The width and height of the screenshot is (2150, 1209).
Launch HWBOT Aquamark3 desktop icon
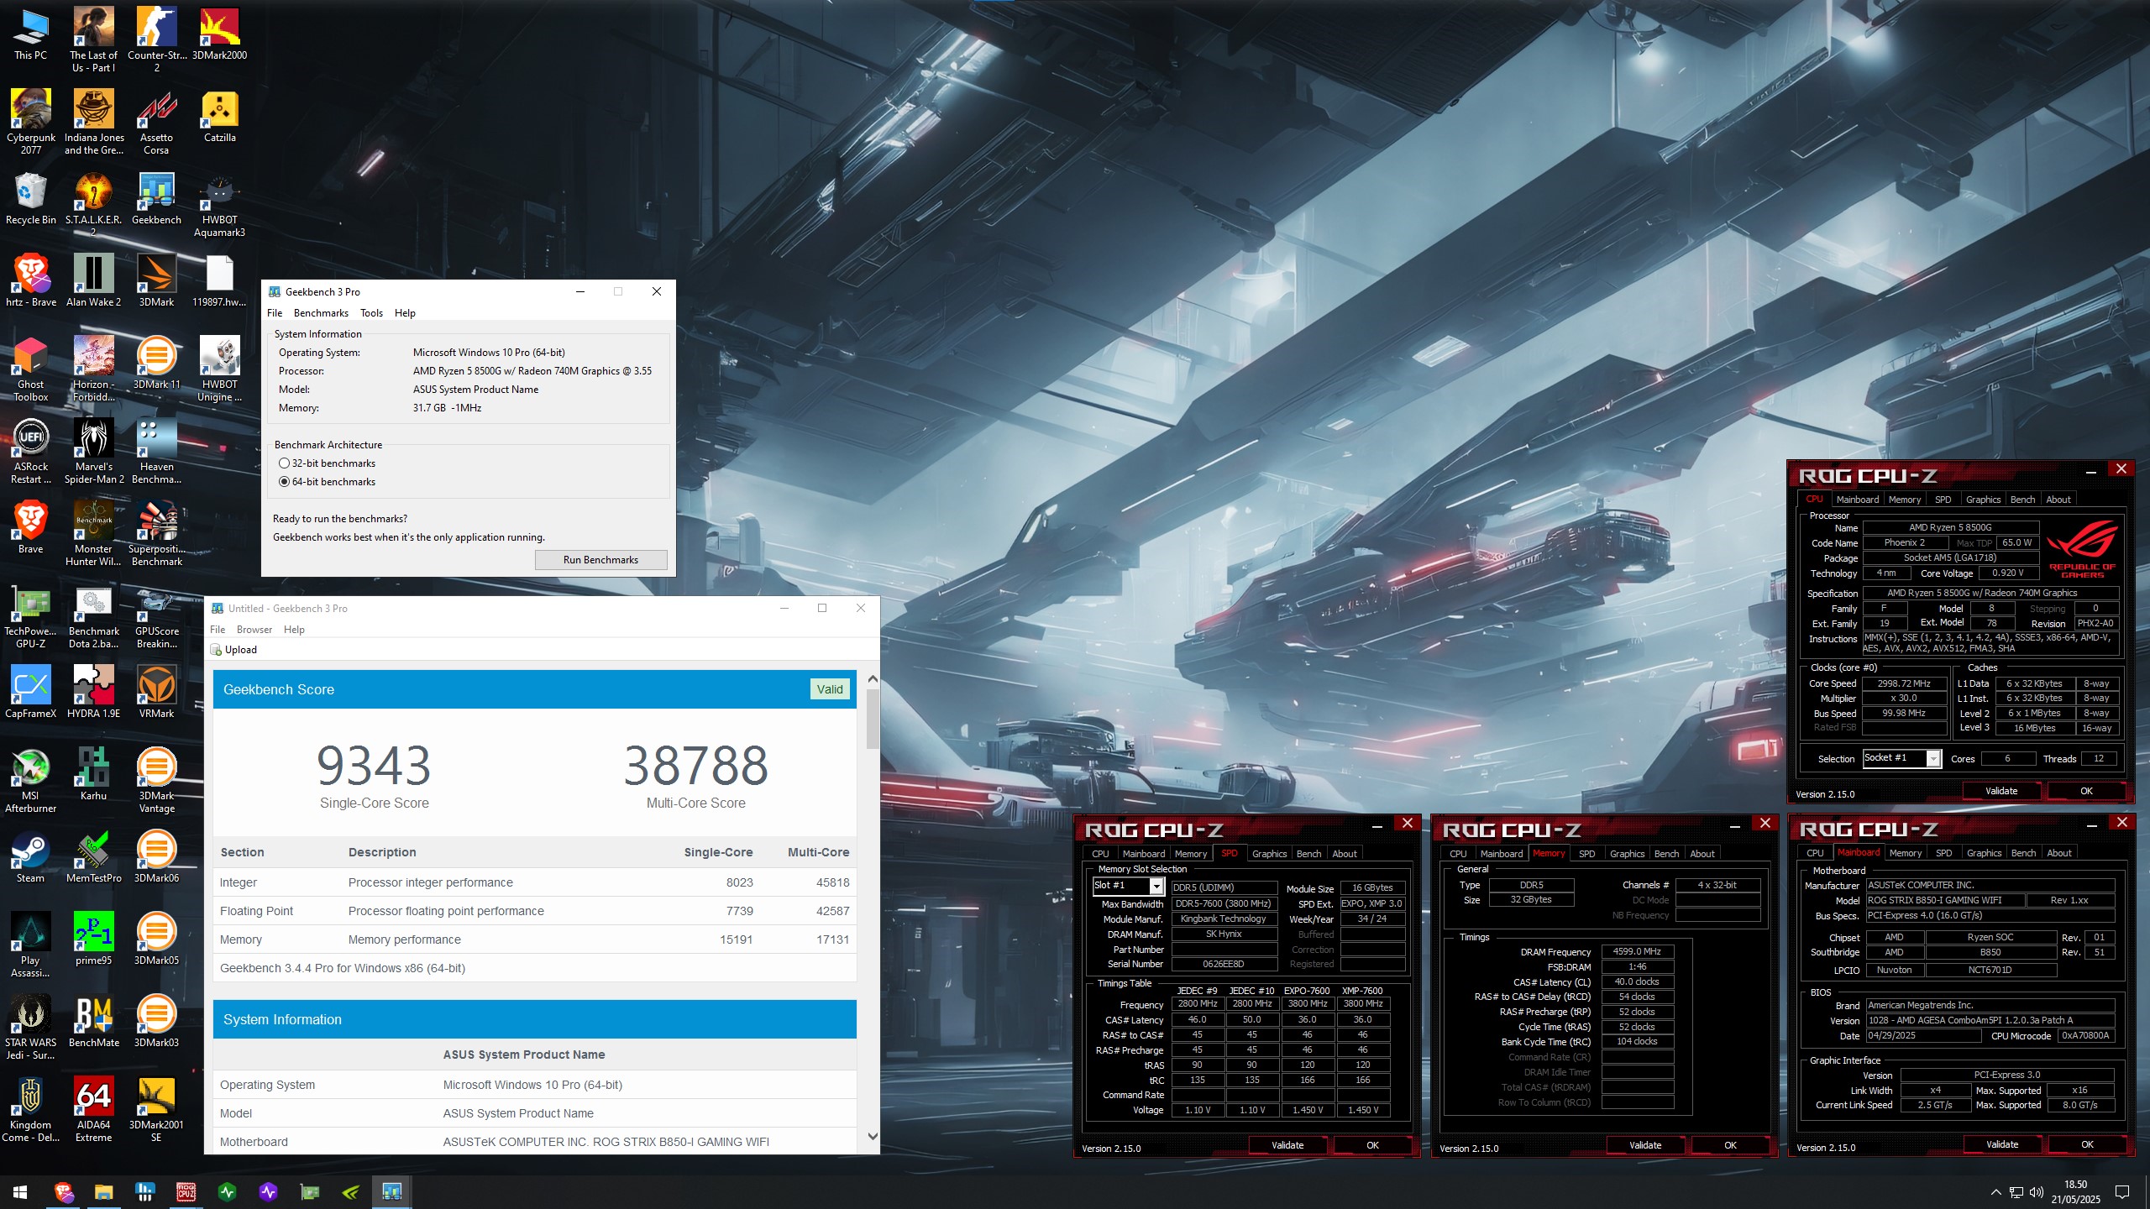pos(219,205)
